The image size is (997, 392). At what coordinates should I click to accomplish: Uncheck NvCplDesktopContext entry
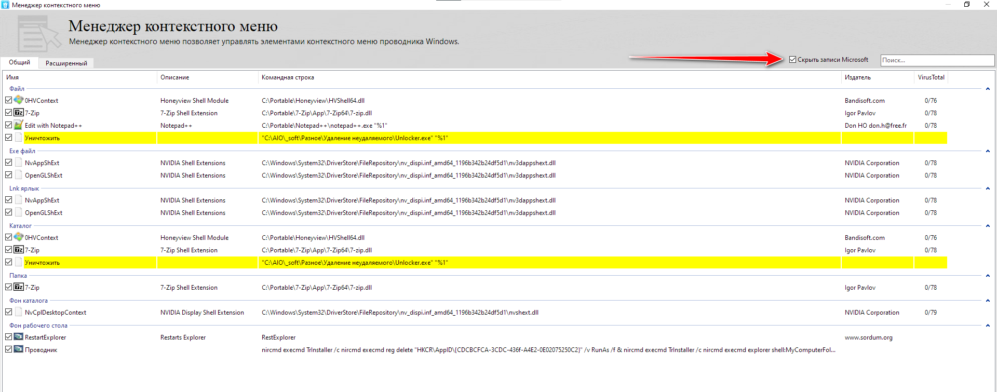point(8,312)
